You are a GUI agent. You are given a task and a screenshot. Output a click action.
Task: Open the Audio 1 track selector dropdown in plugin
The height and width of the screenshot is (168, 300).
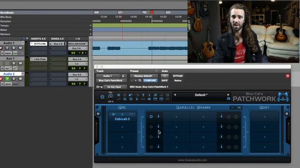(x=108, y=76)
